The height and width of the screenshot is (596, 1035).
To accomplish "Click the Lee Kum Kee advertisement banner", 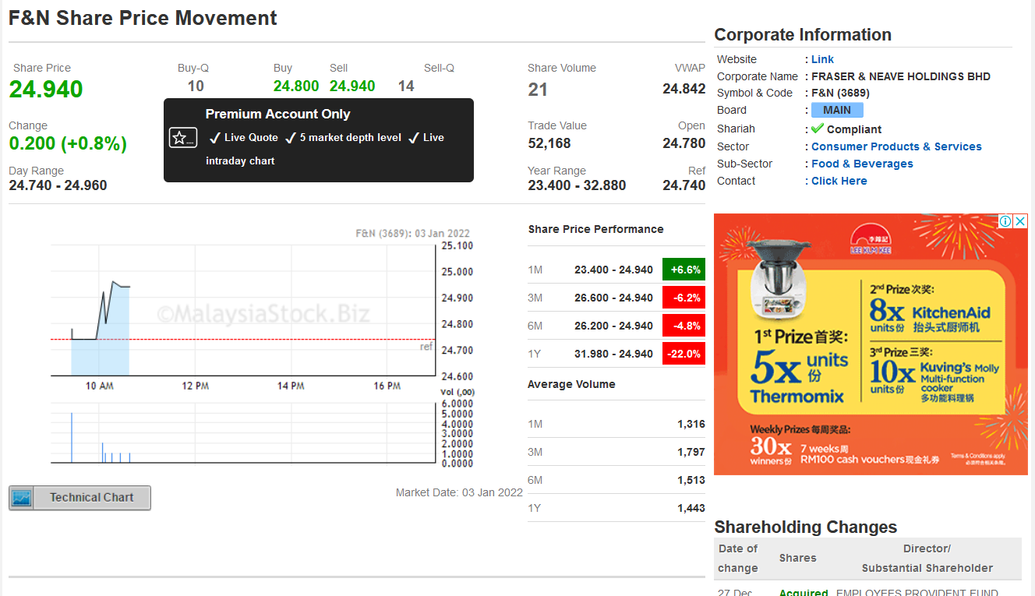I will click(871, 343).
